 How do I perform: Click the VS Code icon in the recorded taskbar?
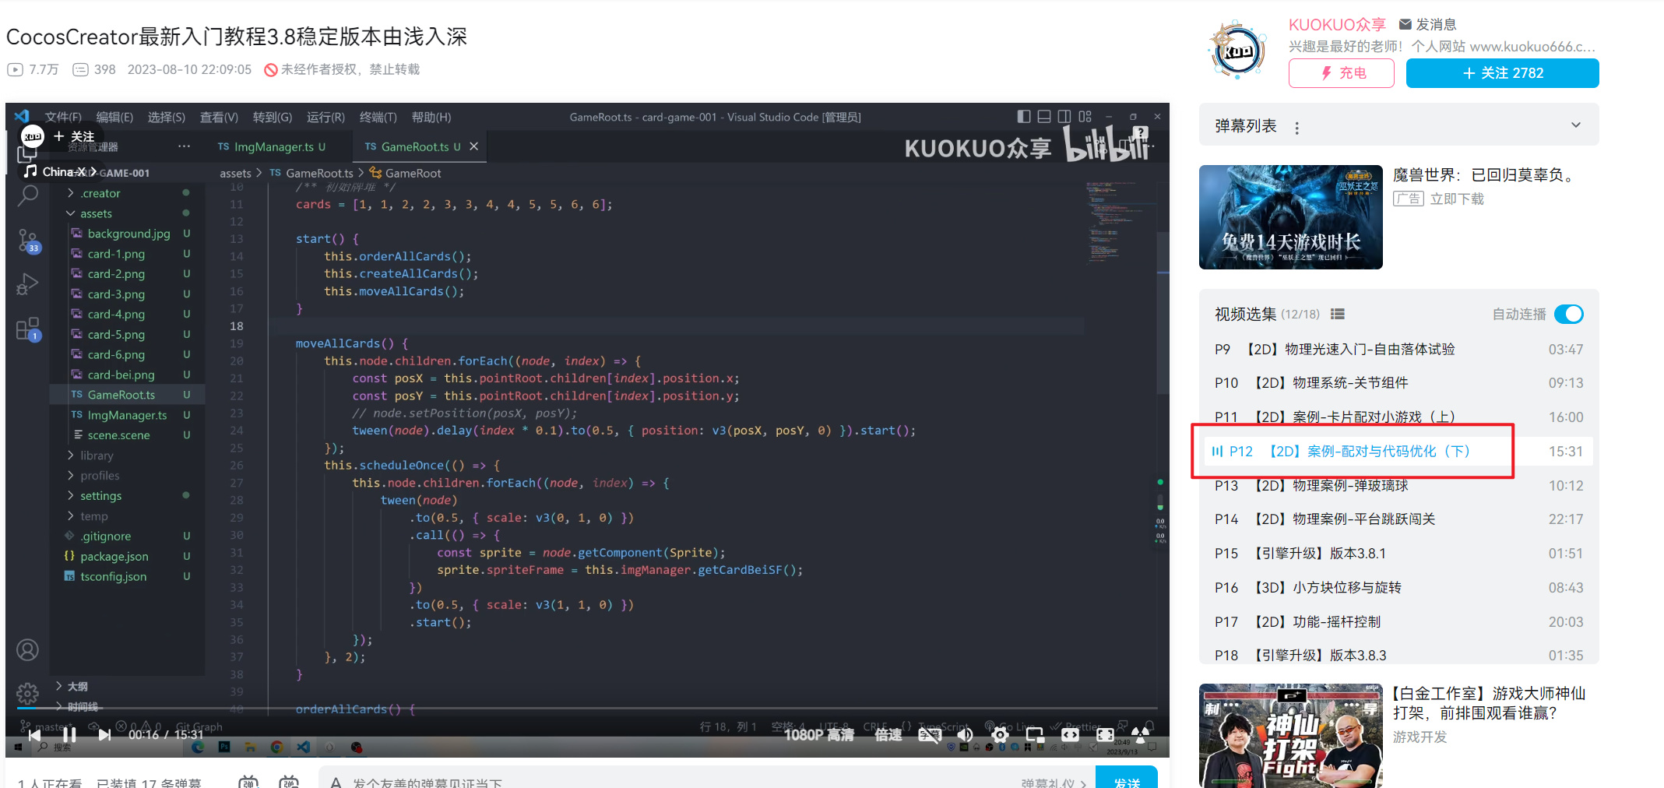[x=303, y=748]
